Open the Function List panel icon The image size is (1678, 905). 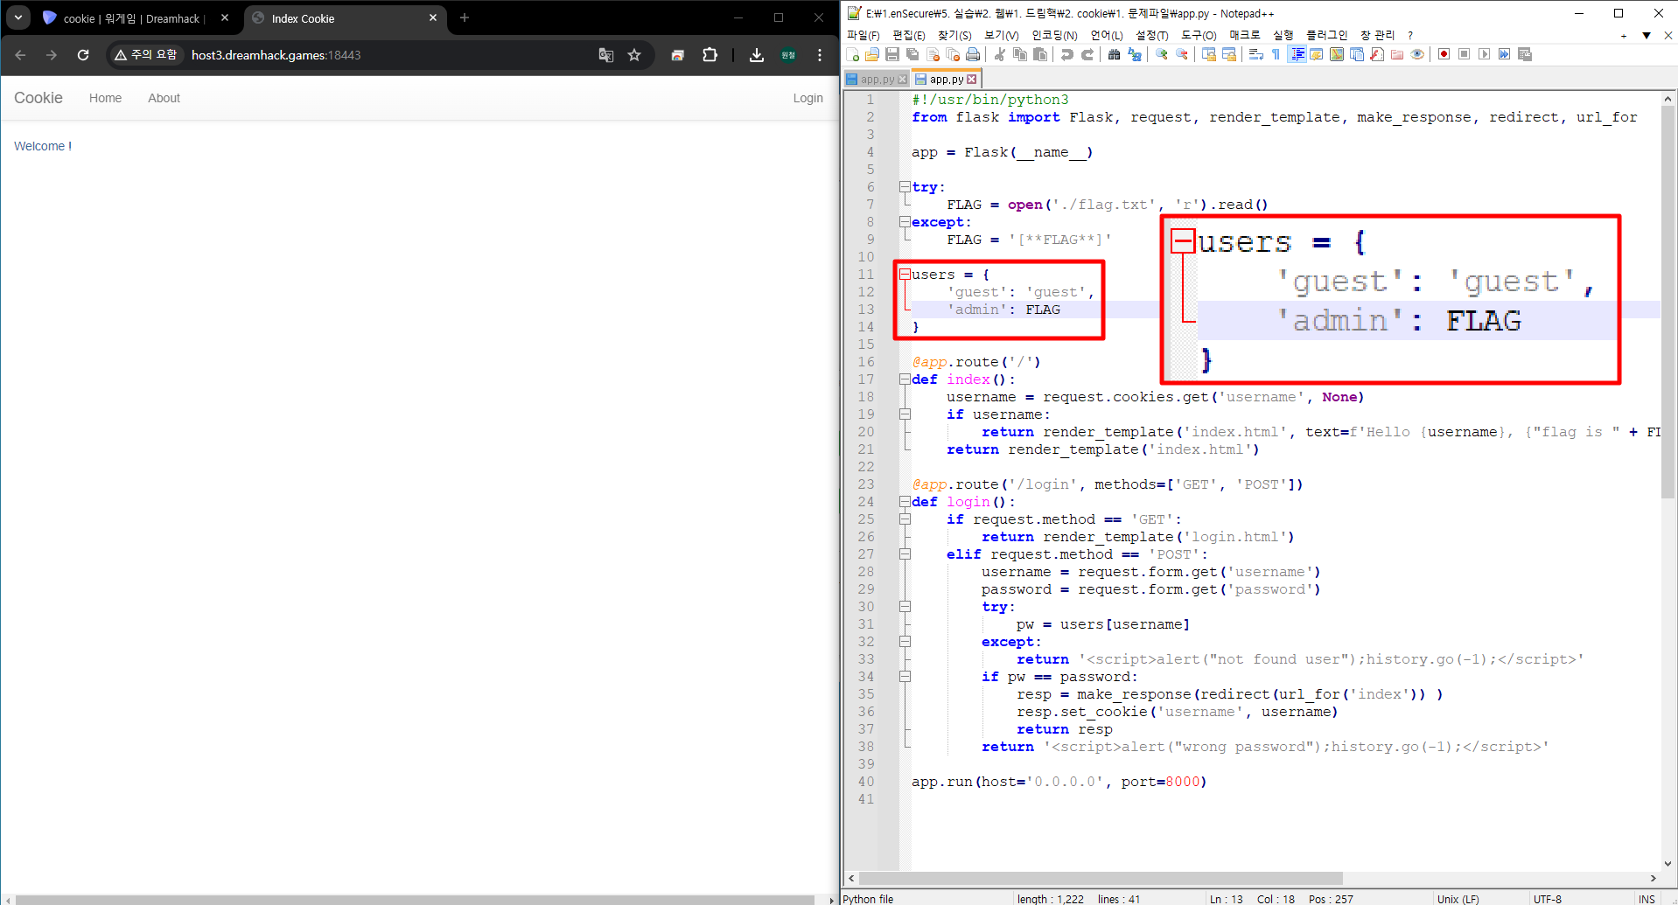tap(1377, 54)
